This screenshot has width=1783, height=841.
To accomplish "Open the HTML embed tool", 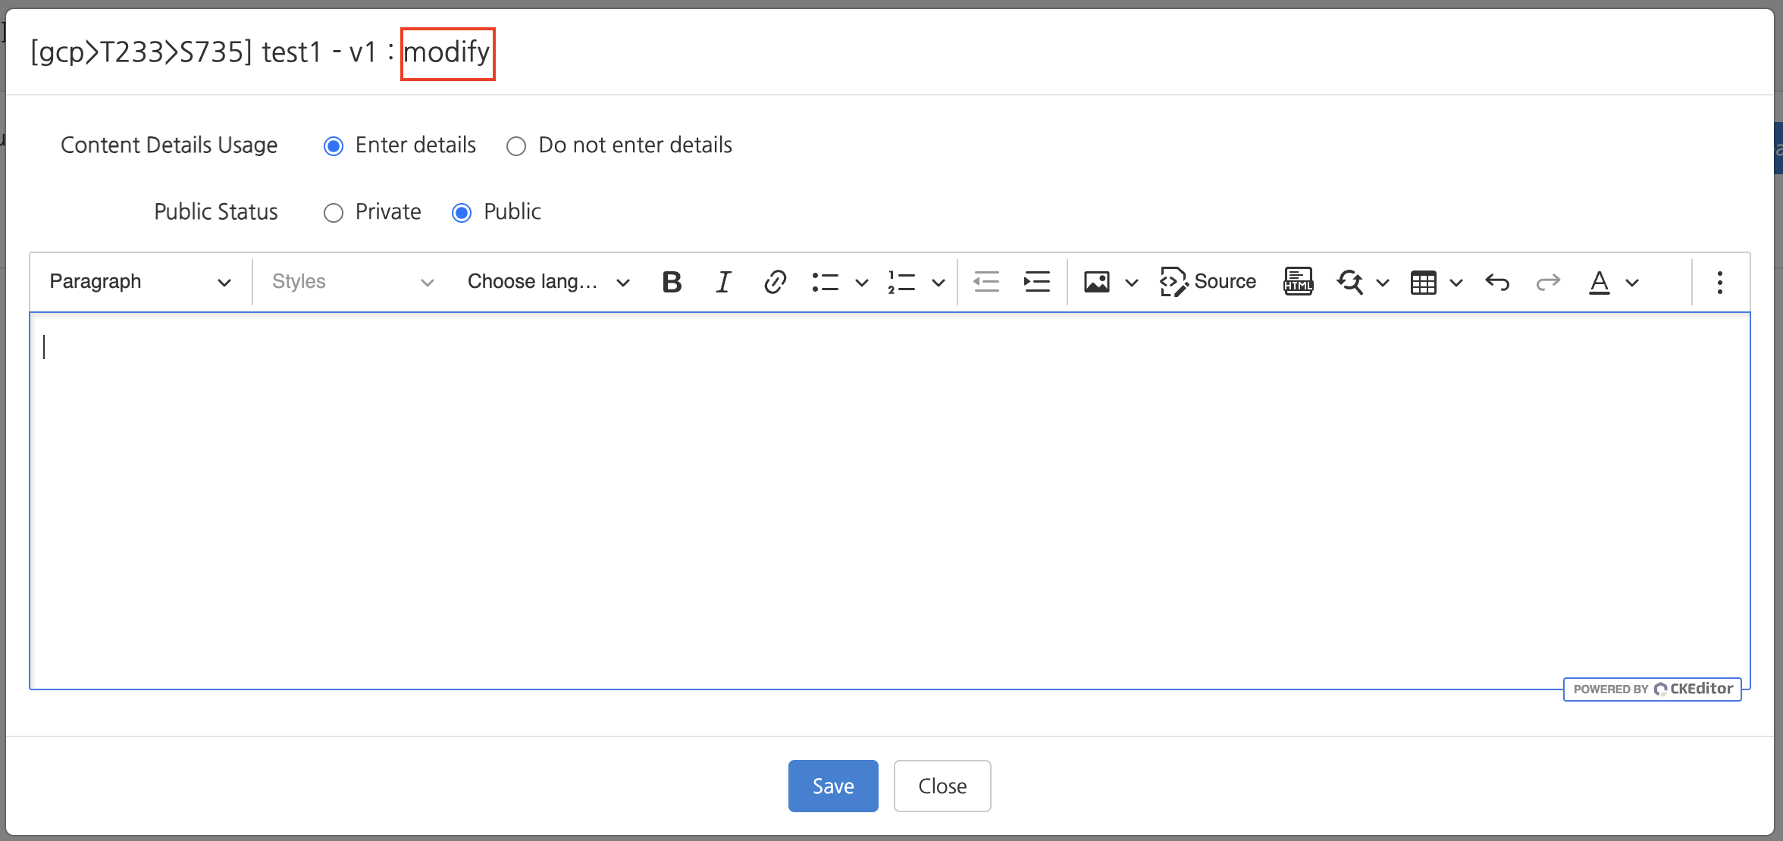I will [1298, 282].
